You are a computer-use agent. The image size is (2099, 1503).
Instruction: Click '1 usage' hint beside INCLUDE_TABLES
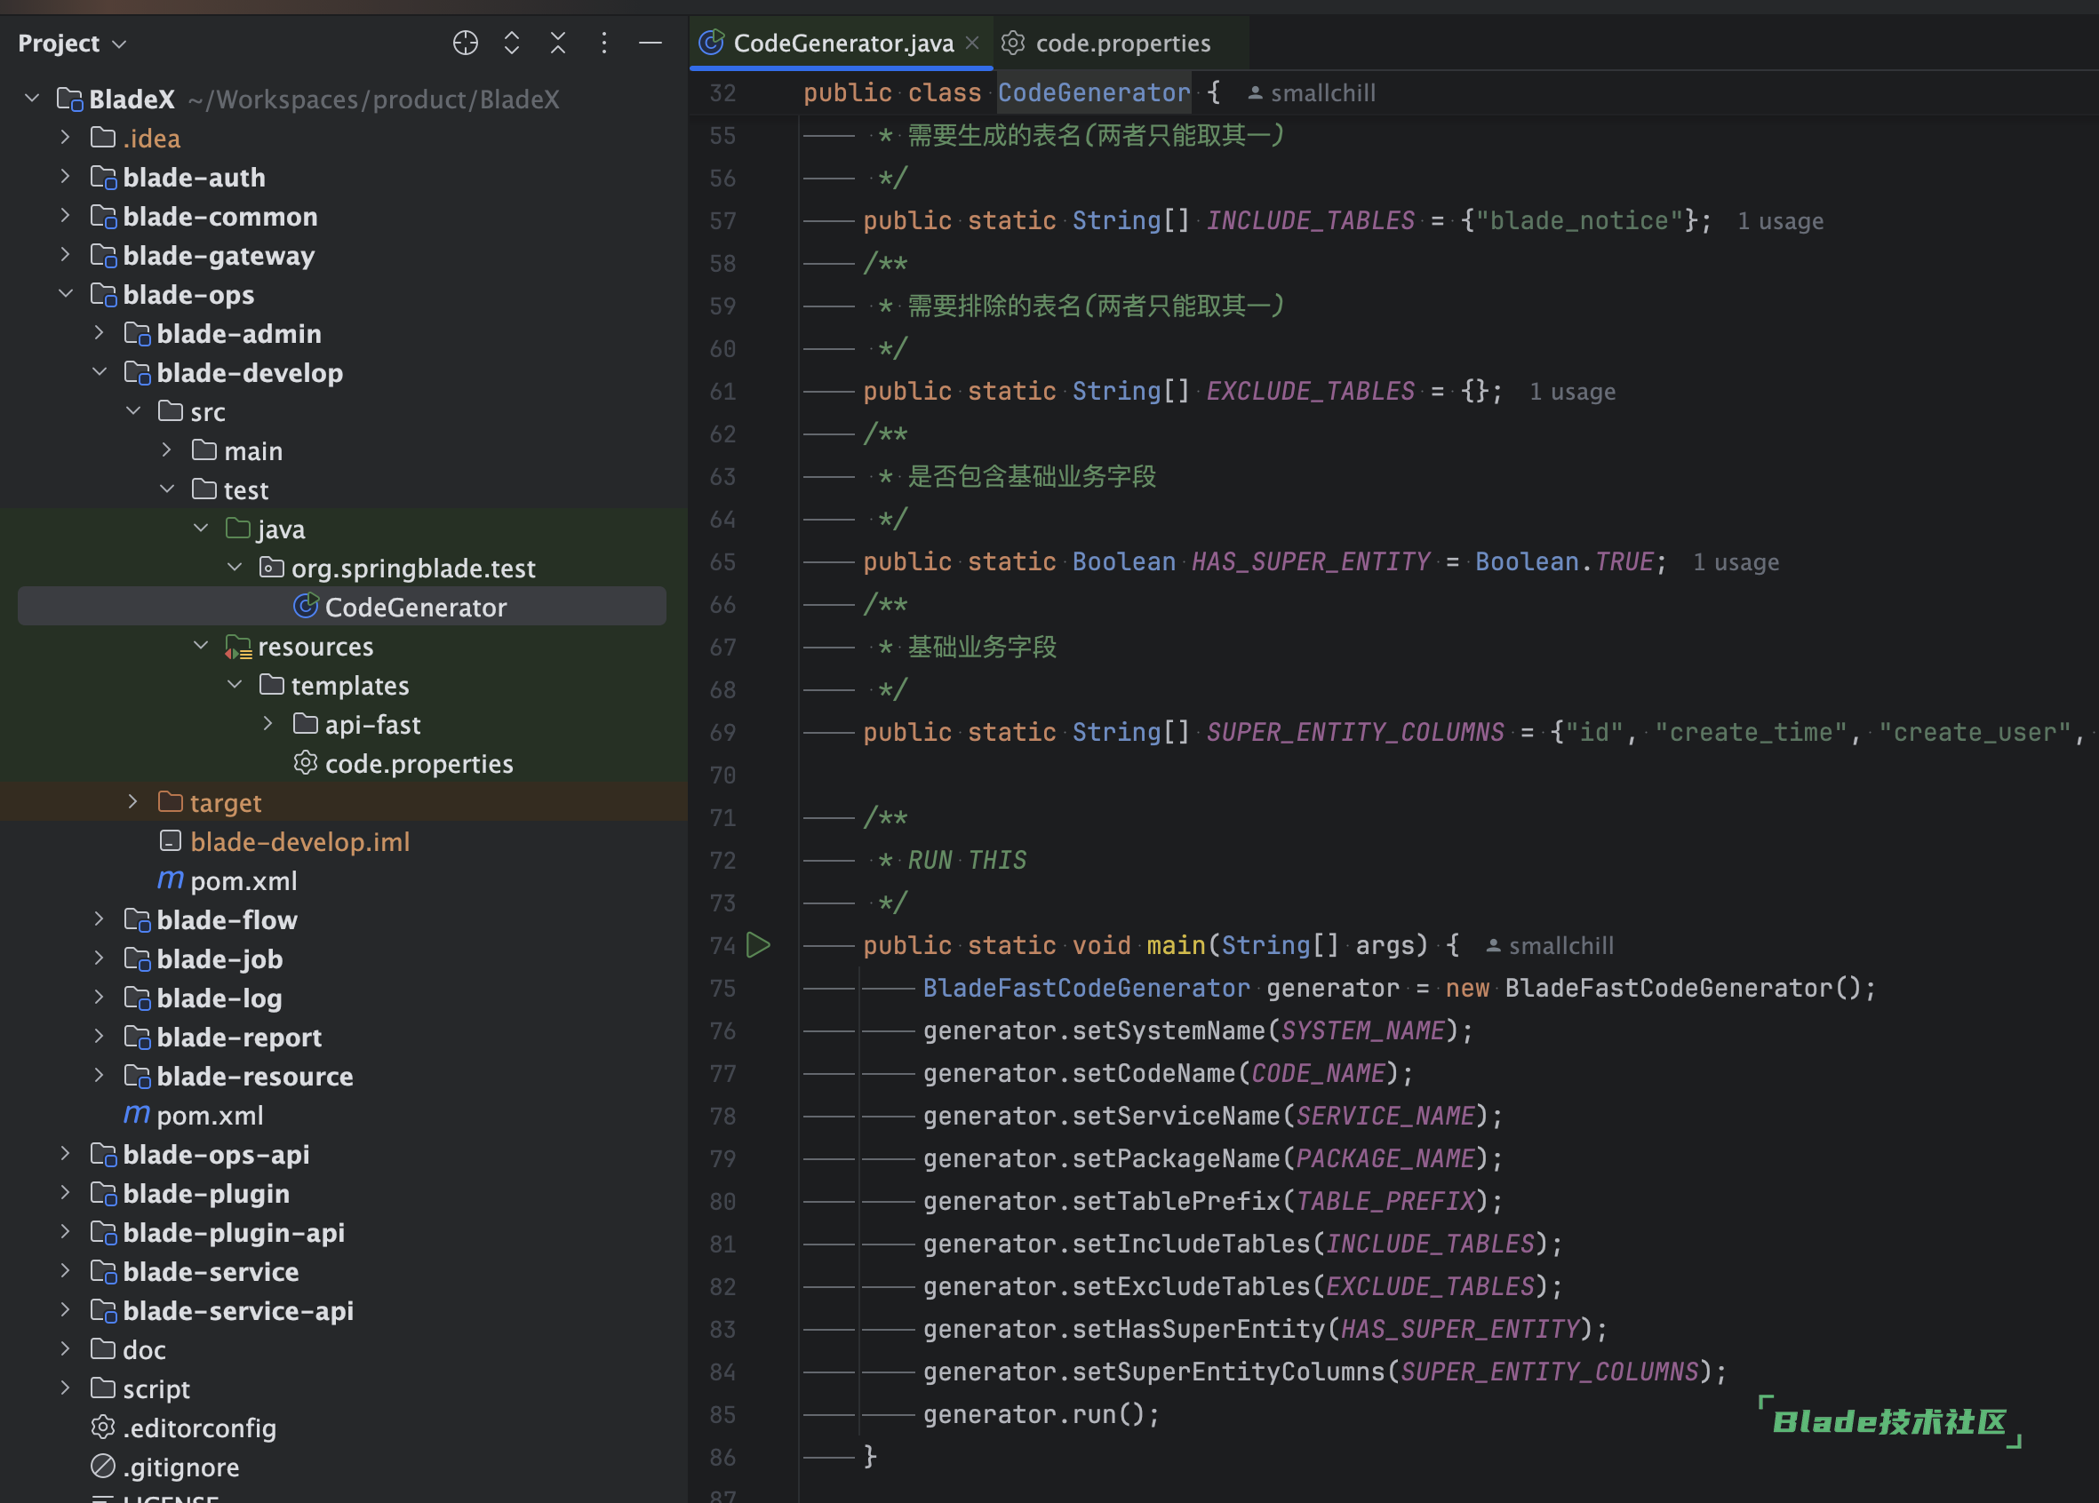click(1781, 221)
